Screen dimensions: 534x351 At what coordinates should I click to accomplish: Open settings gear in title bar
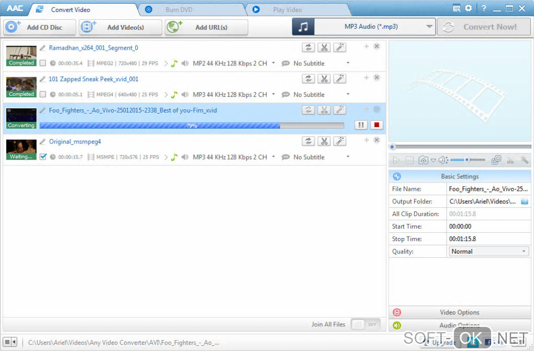coord(469,8)
